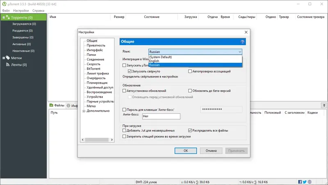Select 'Лимит трафика' settings category
The image size is (328, 185).
(x=98, y=73)
